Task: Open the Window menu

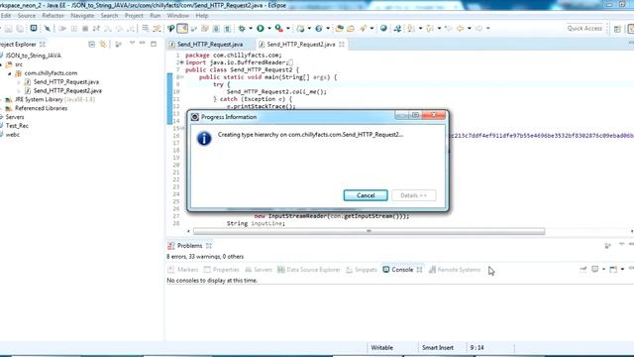Action: tap(178, 16)
